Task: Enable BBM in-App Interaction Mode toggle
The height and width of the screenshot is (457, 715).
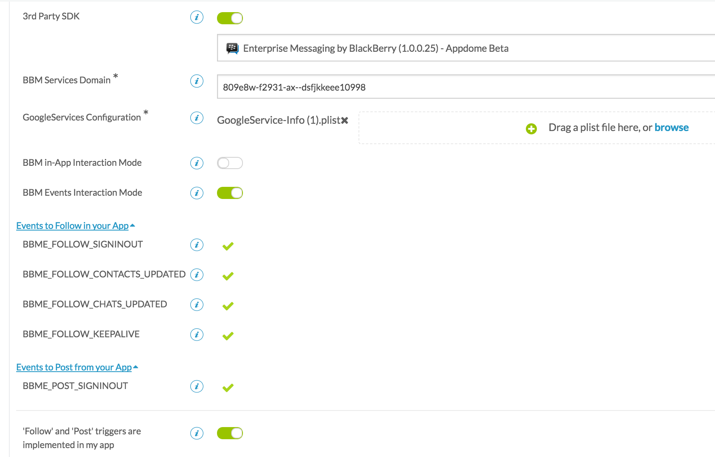Action: click(x=230, y=163)
